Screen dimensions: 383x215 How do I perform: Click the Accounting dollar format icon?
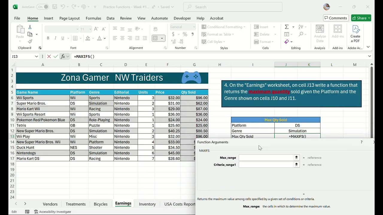point(173,34)
